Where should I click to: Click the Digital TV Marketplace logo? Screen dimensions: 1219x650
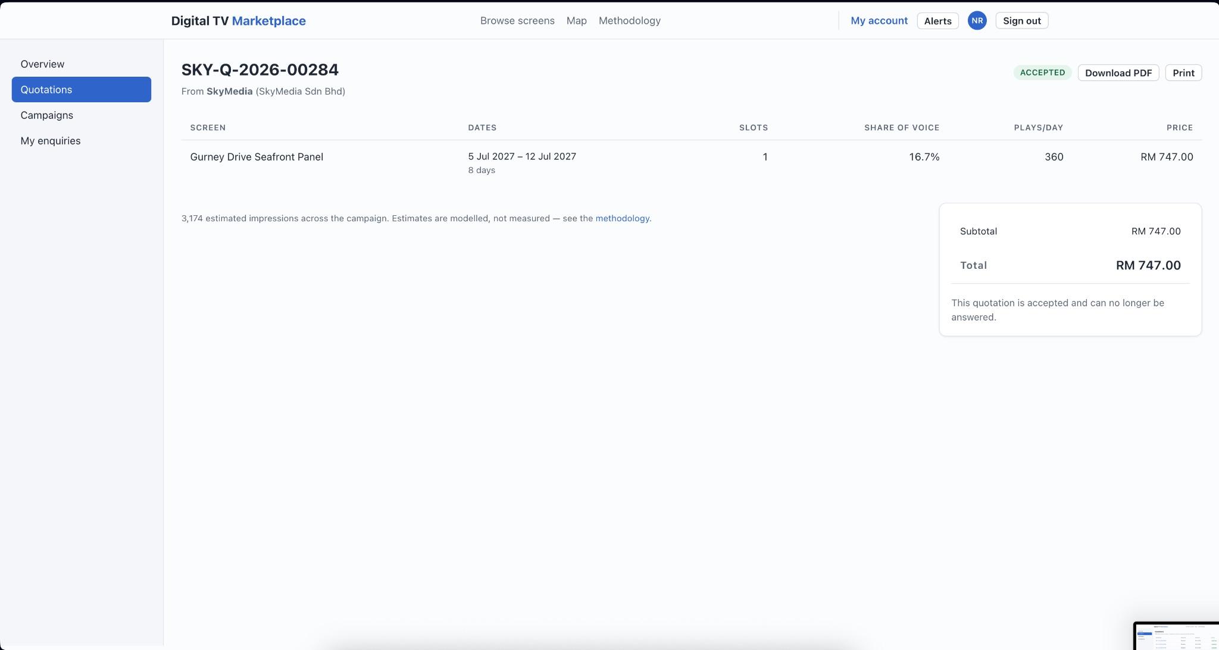pyautogui.click(x=238, y=21)
